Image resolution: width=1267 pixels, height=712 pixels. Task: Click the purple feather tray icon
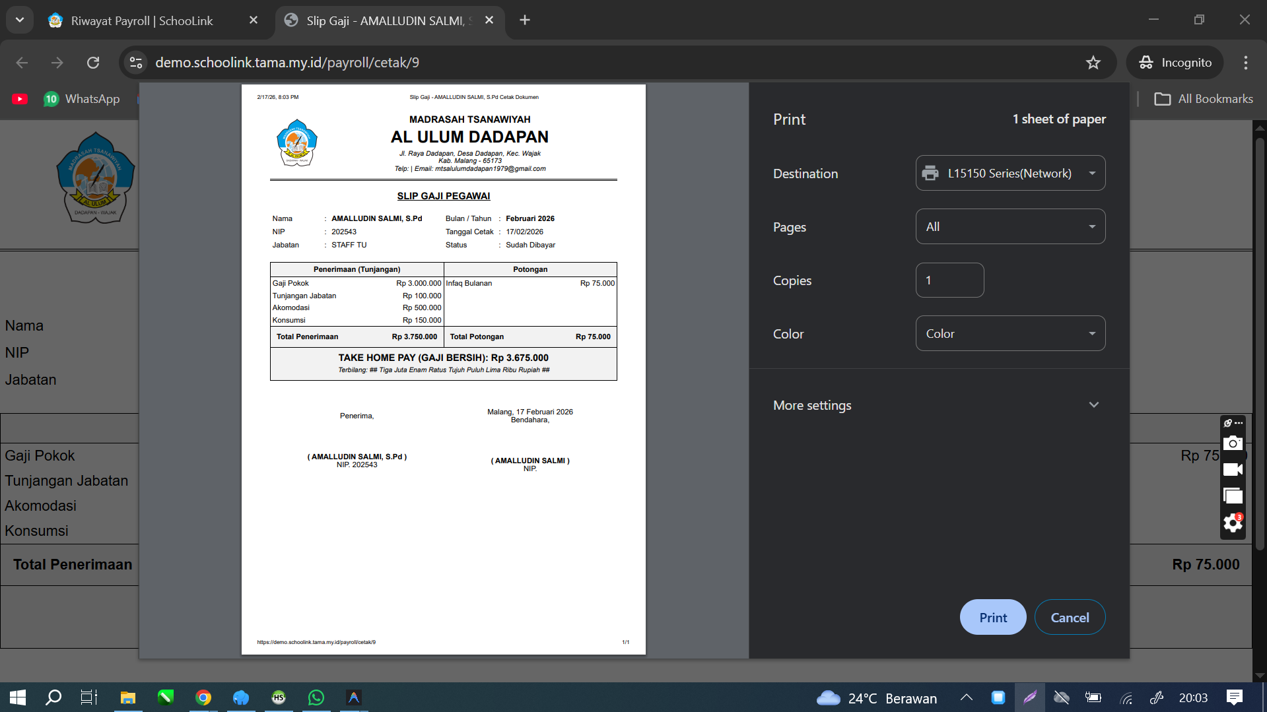click(x=1030, y=697)
